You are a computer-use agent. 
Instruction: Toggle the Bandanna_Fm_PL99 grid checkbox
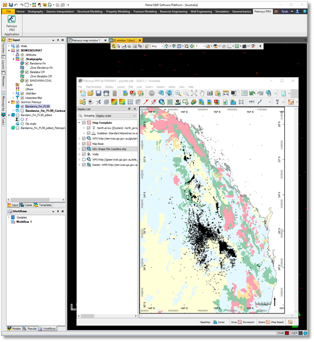pos(22,106)
